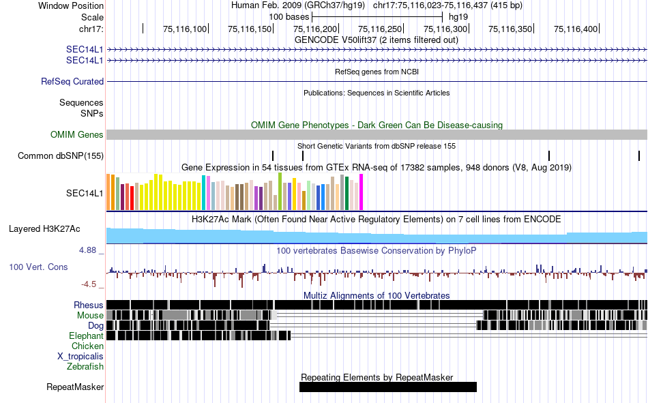Click the RefSeq Curated track label

(72, 81)
